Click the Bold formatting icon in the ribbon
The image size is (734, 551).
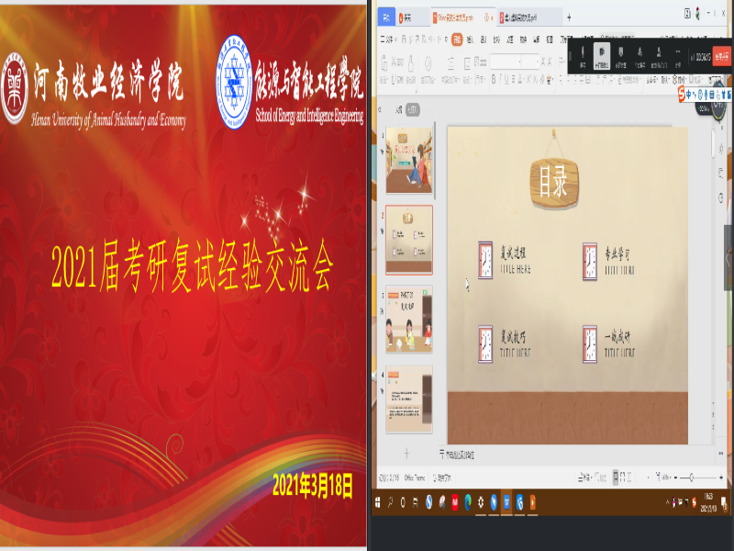494,79
